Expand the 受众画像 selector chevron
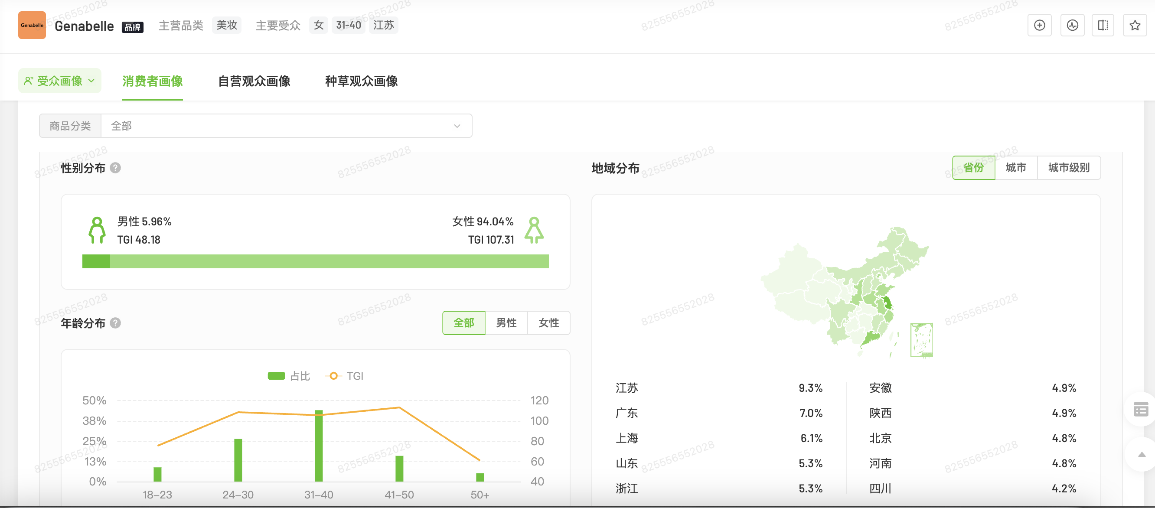1155x508 pixels. pyautogui.click(x=92, y=81)
